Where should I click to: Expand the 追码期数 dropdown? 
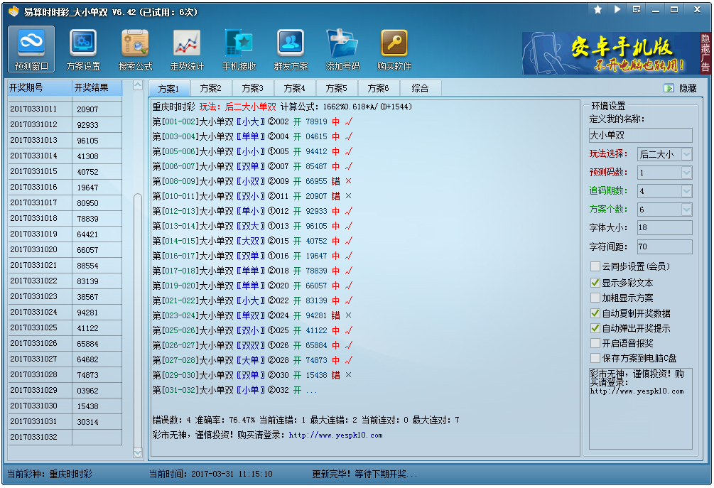(x=686, y=191)
